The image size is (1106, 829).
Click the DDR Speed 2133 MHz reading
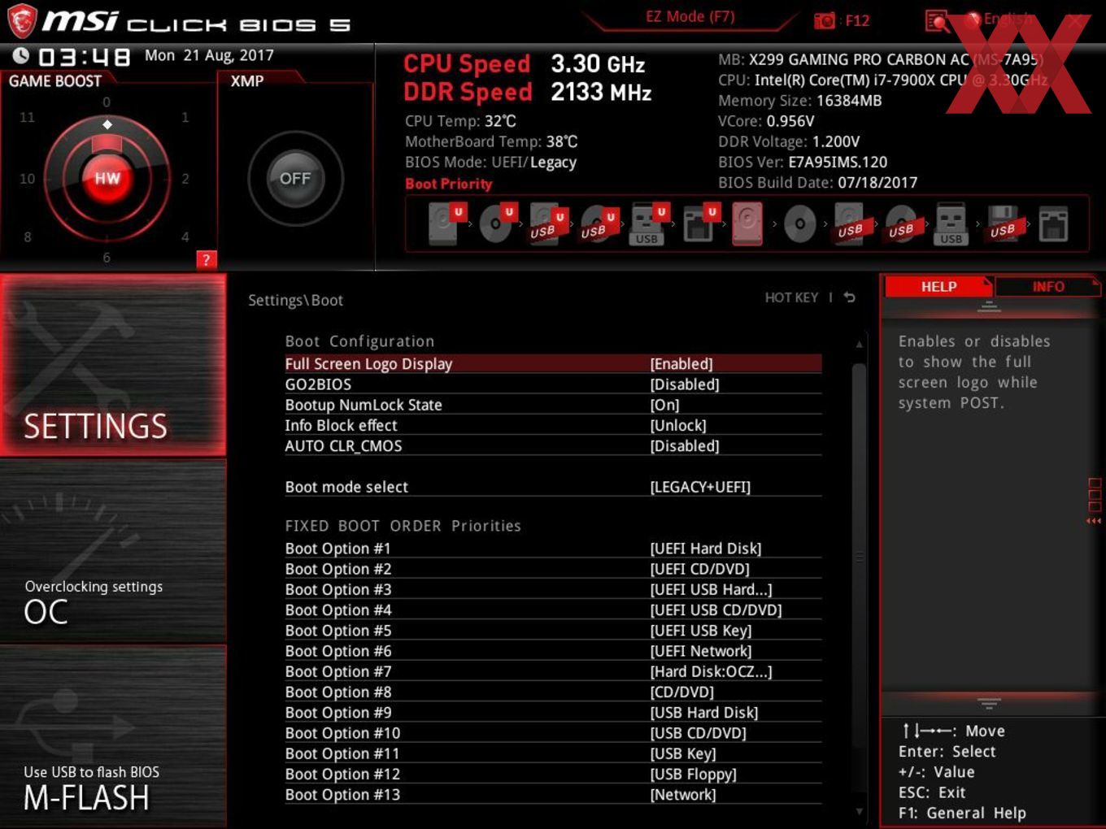pyautogui.click(x=528, y=92)
